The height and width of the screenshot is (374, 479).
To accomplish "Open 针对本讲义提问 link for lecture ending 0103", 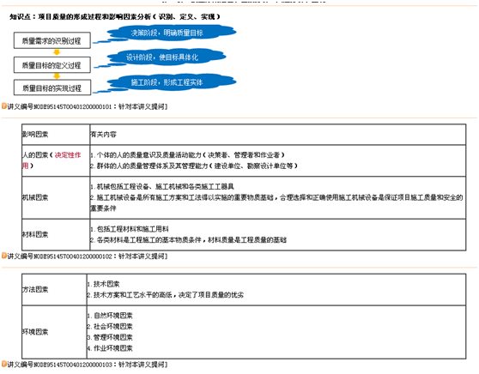I will 142,365.
